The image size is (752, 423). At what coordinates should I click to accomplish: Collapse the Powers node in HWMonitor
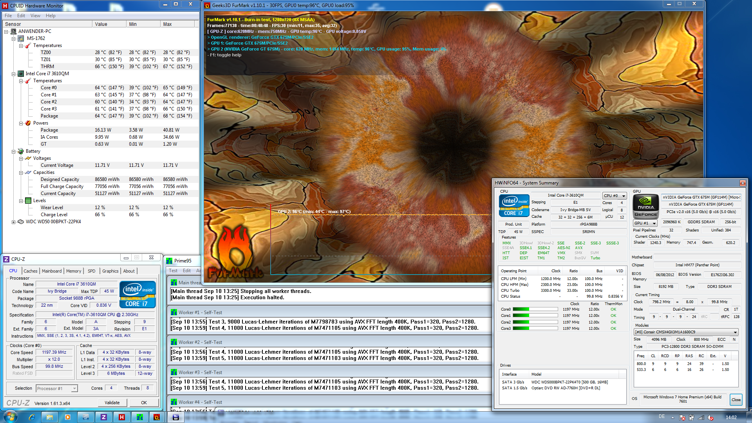[21, 123]
